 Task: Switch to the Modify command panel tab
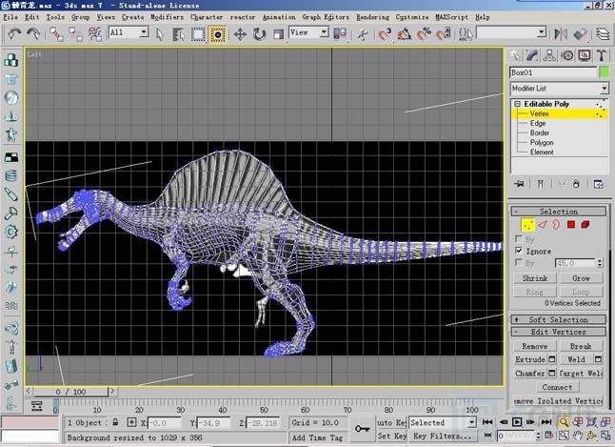tap(532, 55)
